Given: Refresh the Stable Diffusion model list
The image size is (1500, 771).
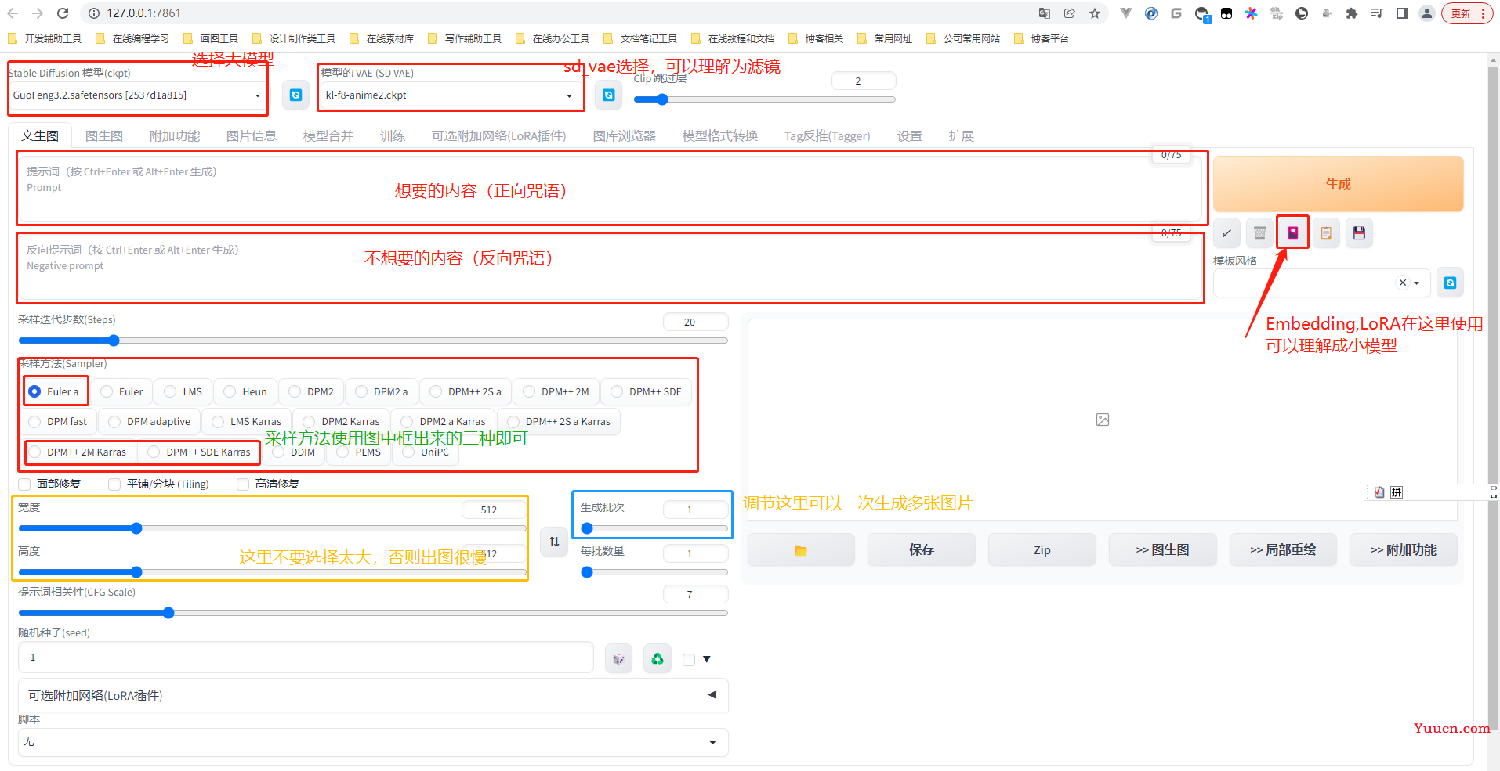Looking at the screenshot, I should (x=295, y=95).
